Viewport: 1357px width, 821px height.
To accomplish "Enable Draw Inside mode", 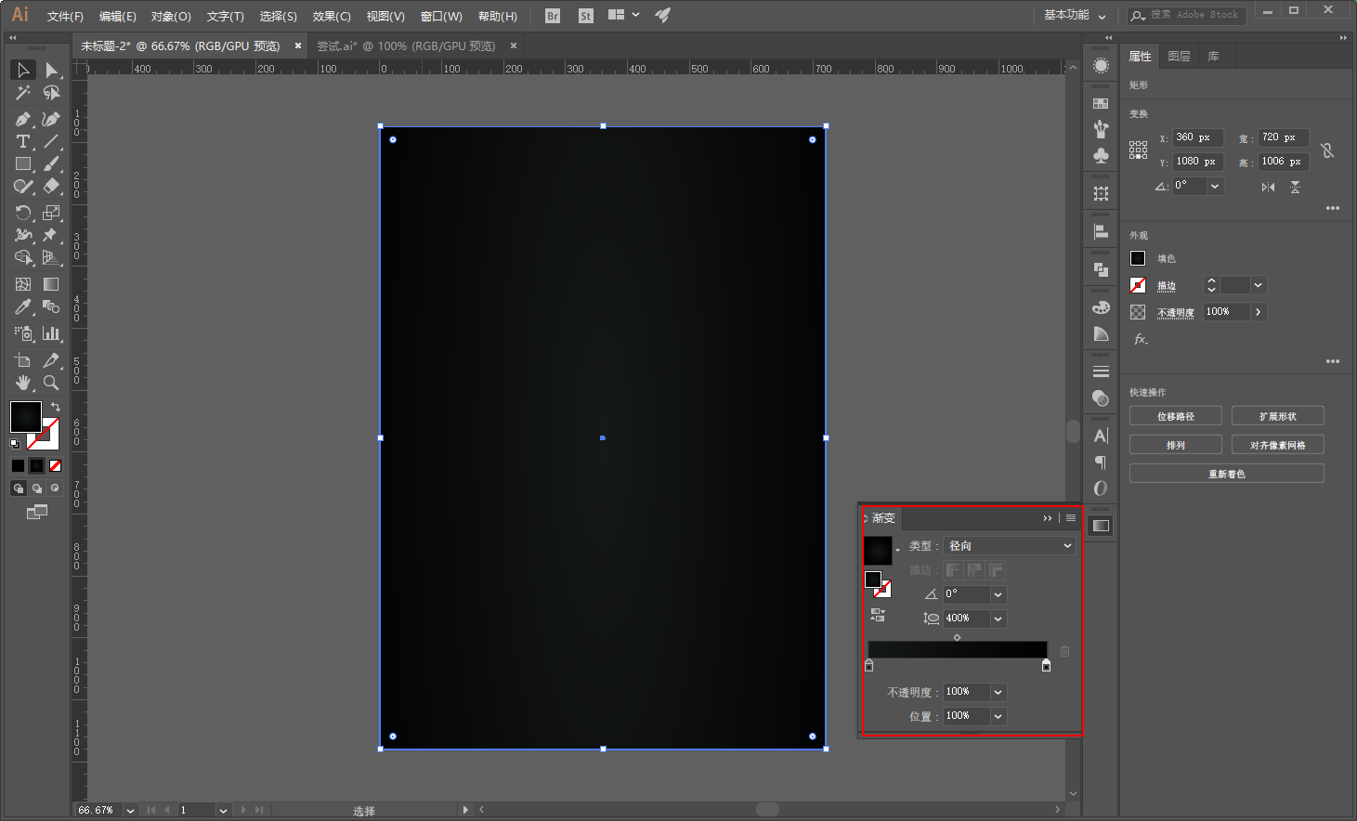I will [x=55, y=488].
